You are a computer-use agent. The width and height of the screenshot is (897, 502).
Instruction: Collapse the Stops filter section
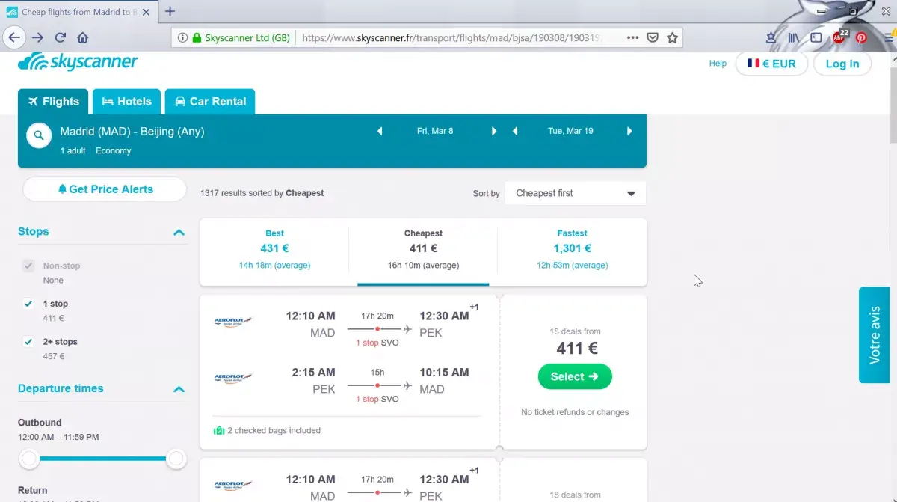[x=179, y=233]
